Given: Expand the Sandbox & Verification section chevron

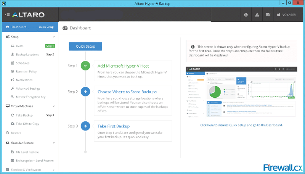Looking at the screenshot, I should point(54,170).
